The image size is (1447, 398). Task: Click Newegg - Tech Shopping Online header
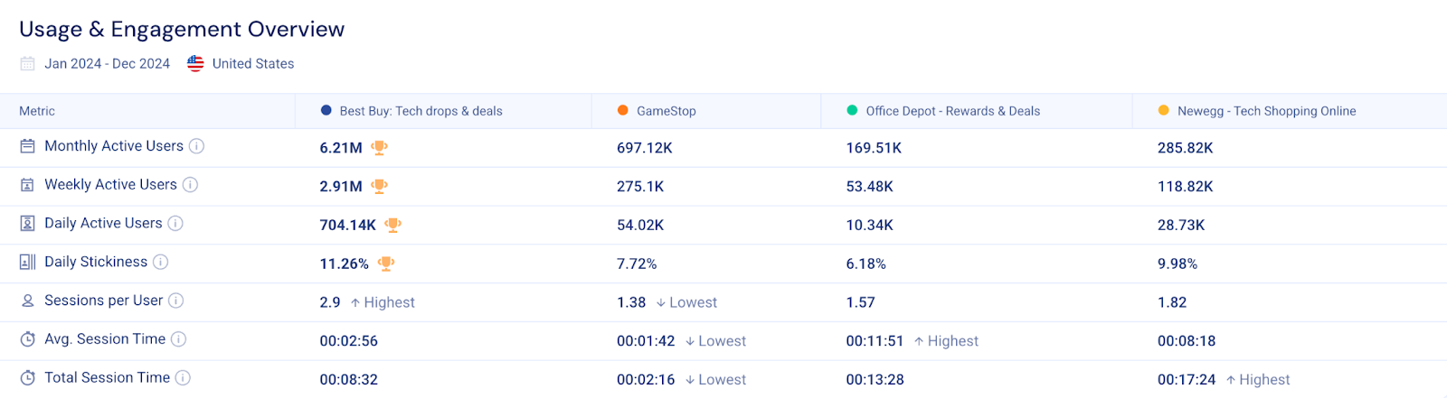pyautogui.click(x=1267, y=111)
